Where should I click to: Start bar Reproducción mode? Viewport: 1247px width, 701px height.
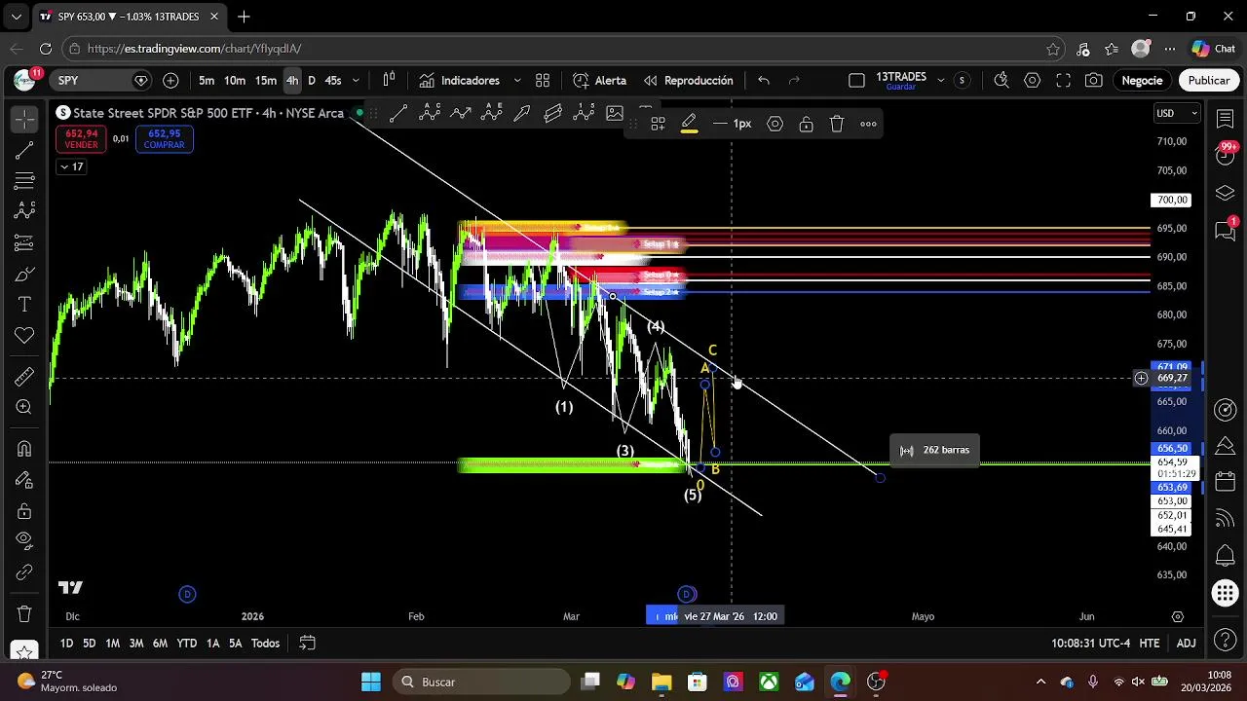pos(688,81)
